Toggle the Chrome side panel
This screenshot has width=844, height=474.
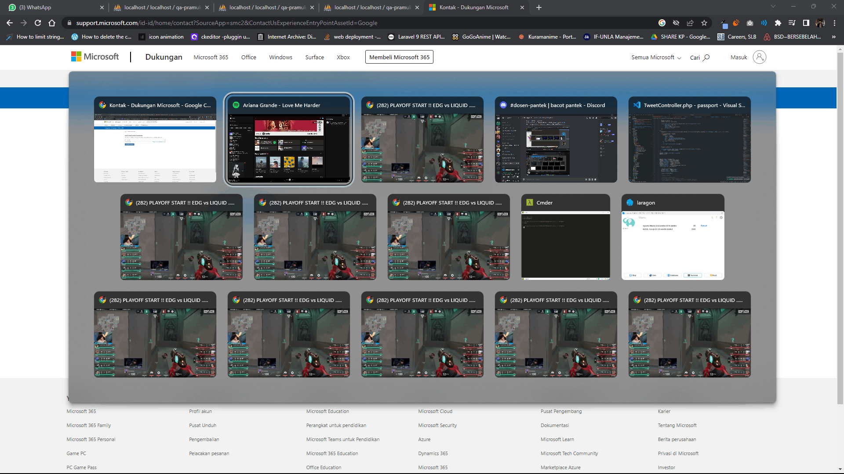[806, 23]
